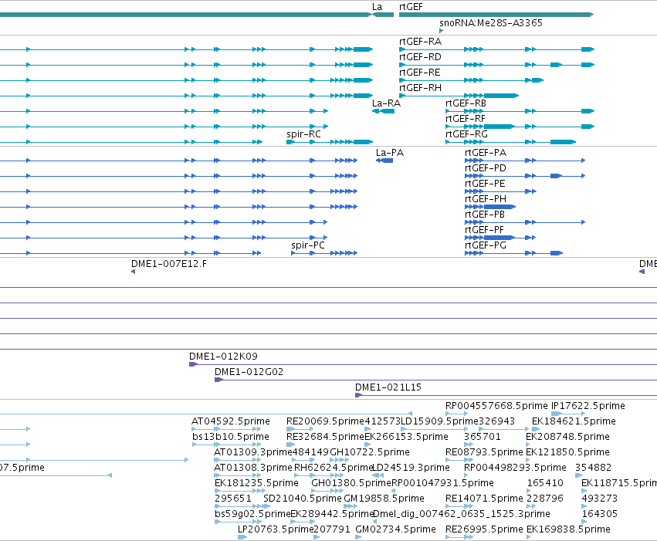Click the EK181235.5prime EST label
The height and width of the screenshot is (541, 657).
(256, 484)
